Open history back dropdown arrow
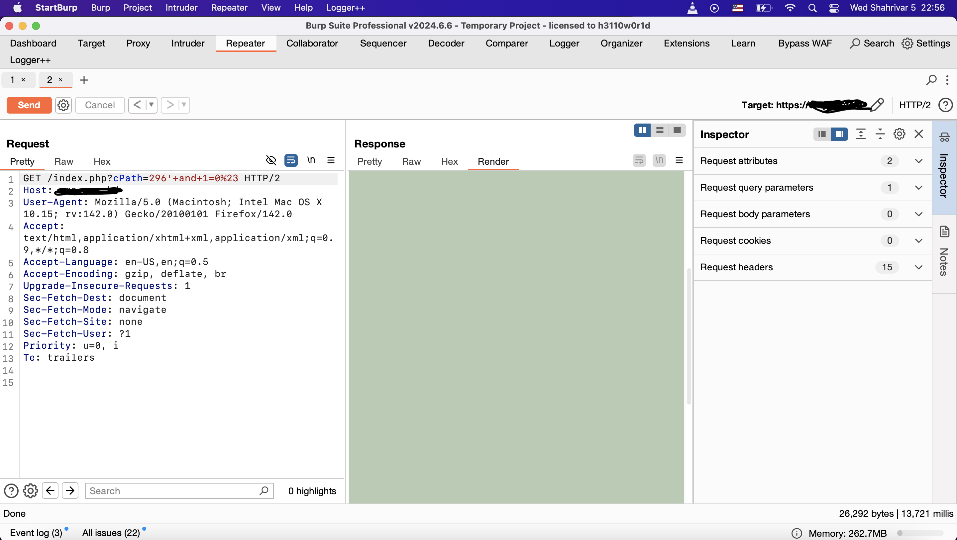This screenshot has width=957, height=540. [x=151, y=105]
